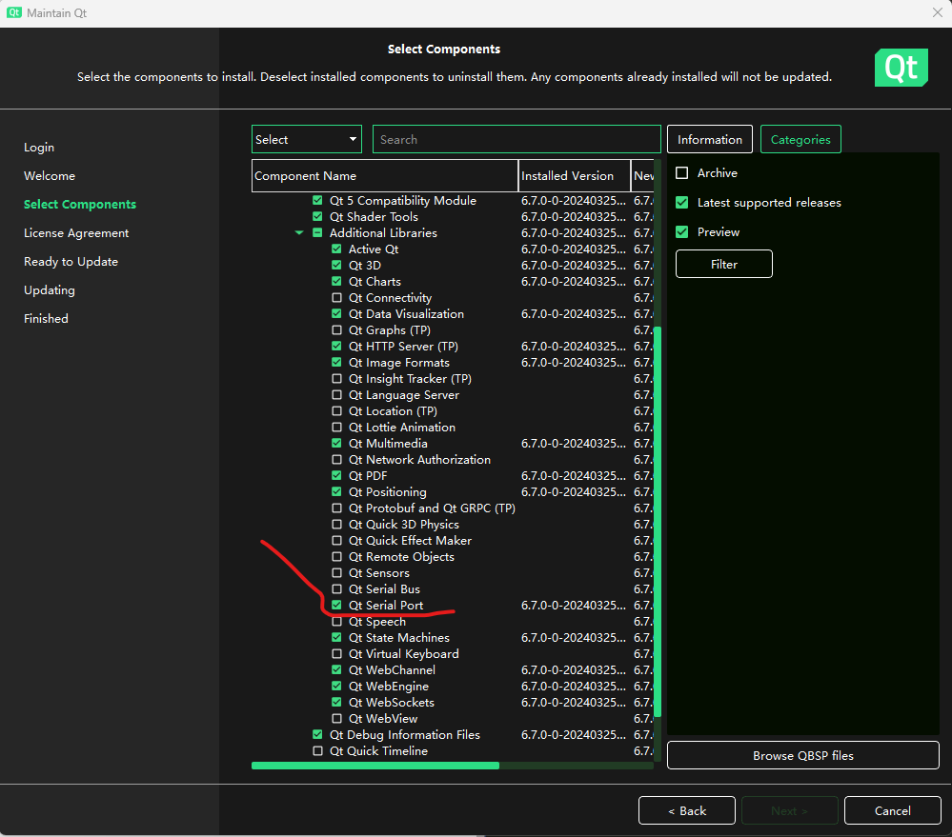This screenshot has width=952, height=837.
Task: Uncheck Active Qt component
Action: tap(336, 249)
